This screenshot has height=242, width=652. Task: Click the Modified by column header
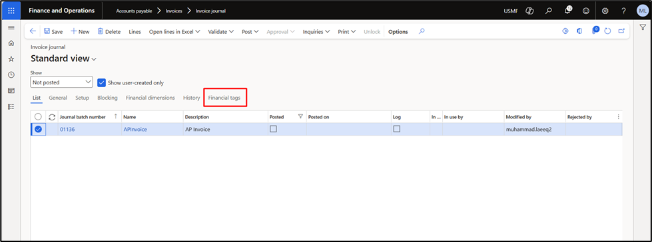[x=519, y=117]
